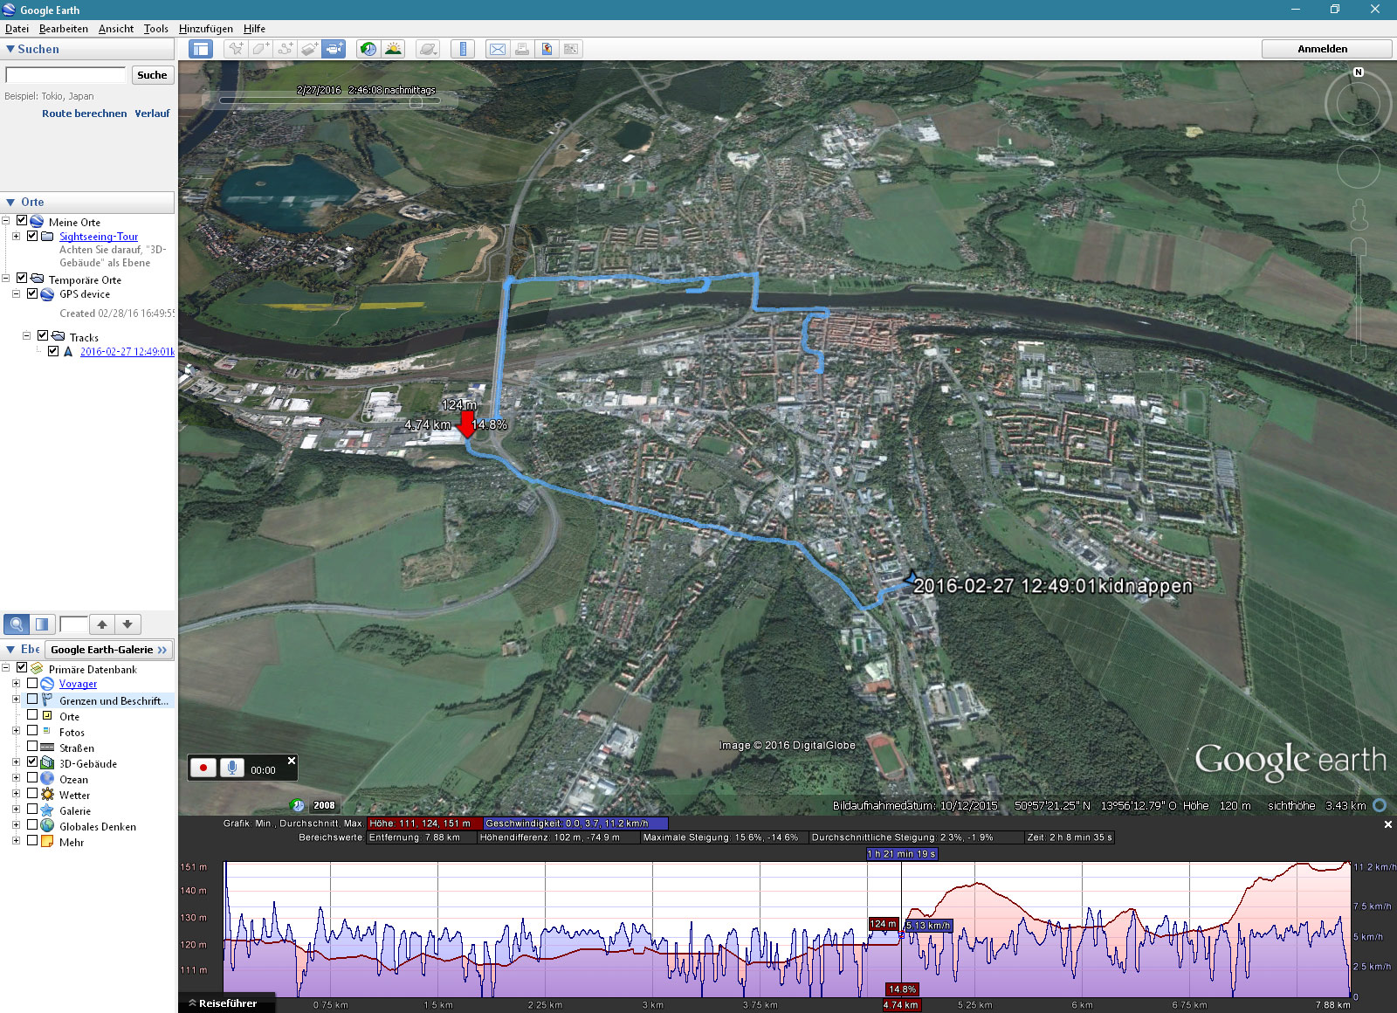This screenshot has height=1013, width=1397.
Task: Open the Datei menu
Action: [x=17, y=29]
